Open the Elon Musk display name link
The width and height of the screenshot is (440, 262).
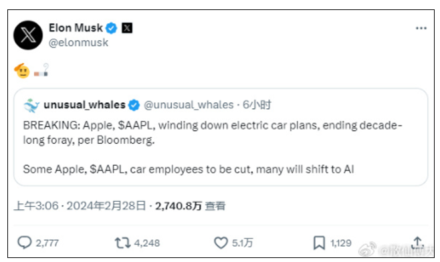pyautogui.click(x=76, y=28)
